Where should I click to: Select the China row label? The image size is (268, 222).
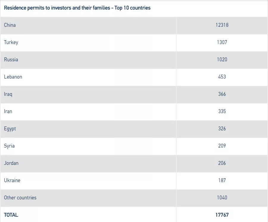tap(10, 25)
